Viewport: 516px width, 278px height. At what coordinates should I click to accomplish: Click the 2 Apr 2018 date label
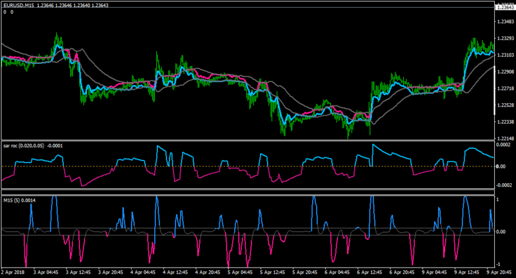pos(13,272)
